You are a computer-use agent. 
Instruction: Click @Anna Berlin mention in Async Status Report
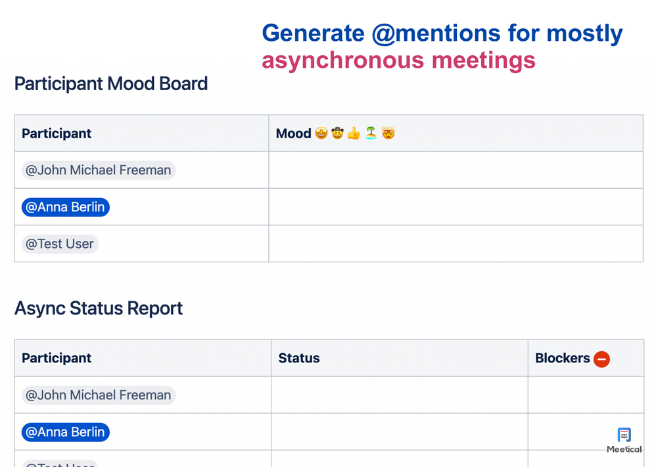[65, 432]
